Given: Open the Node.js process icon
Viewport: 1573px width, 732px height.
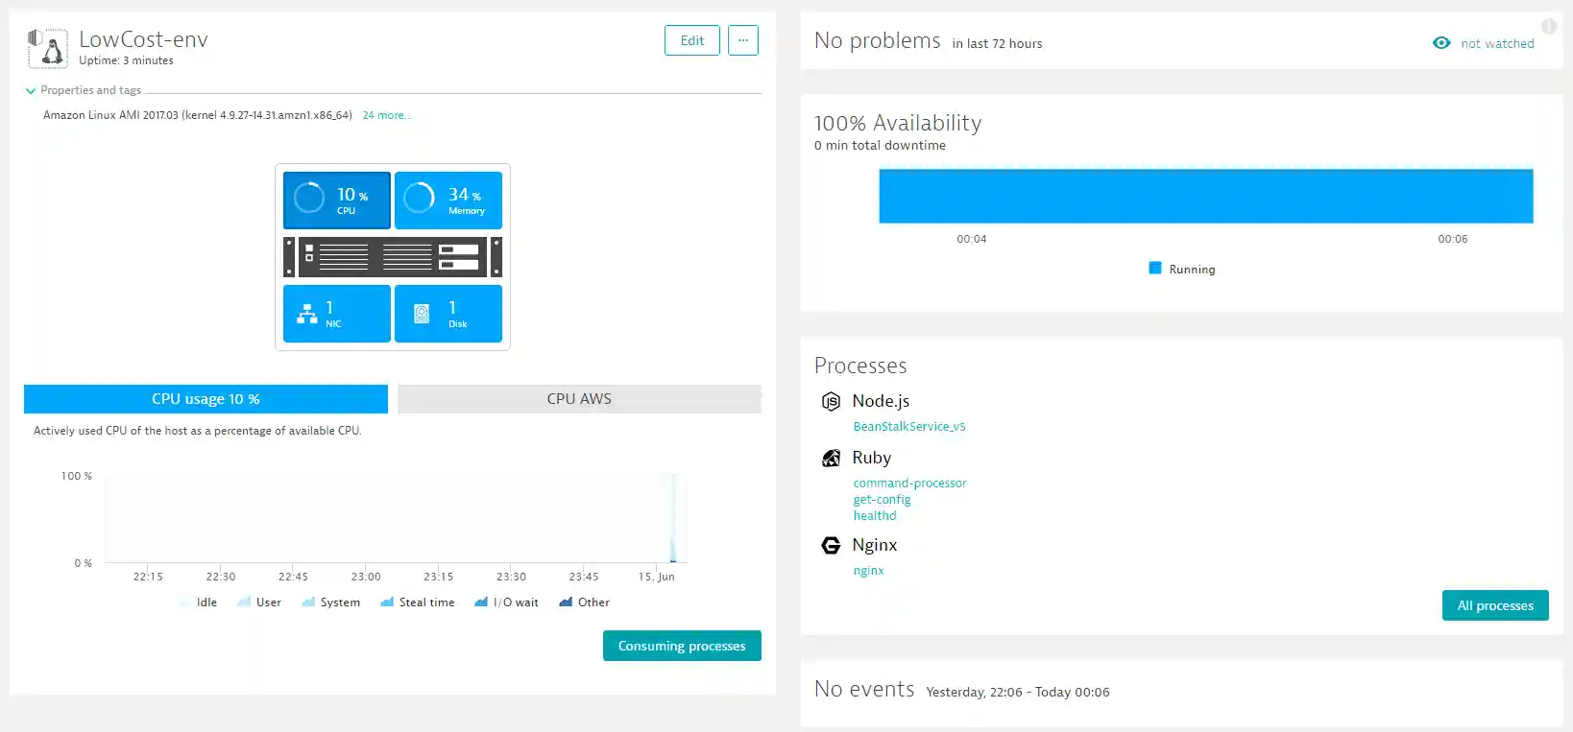Looking at the screenshot, I should (x=831, y=401).
